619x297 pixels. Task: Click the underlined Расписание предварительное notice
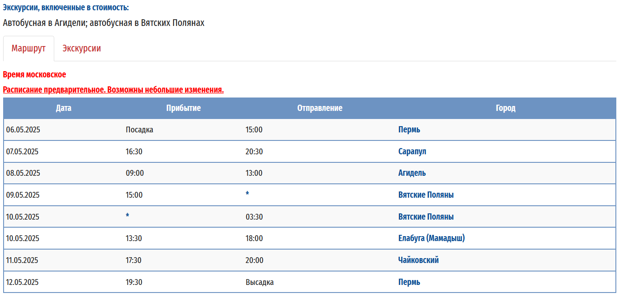[x=113, y=90]
